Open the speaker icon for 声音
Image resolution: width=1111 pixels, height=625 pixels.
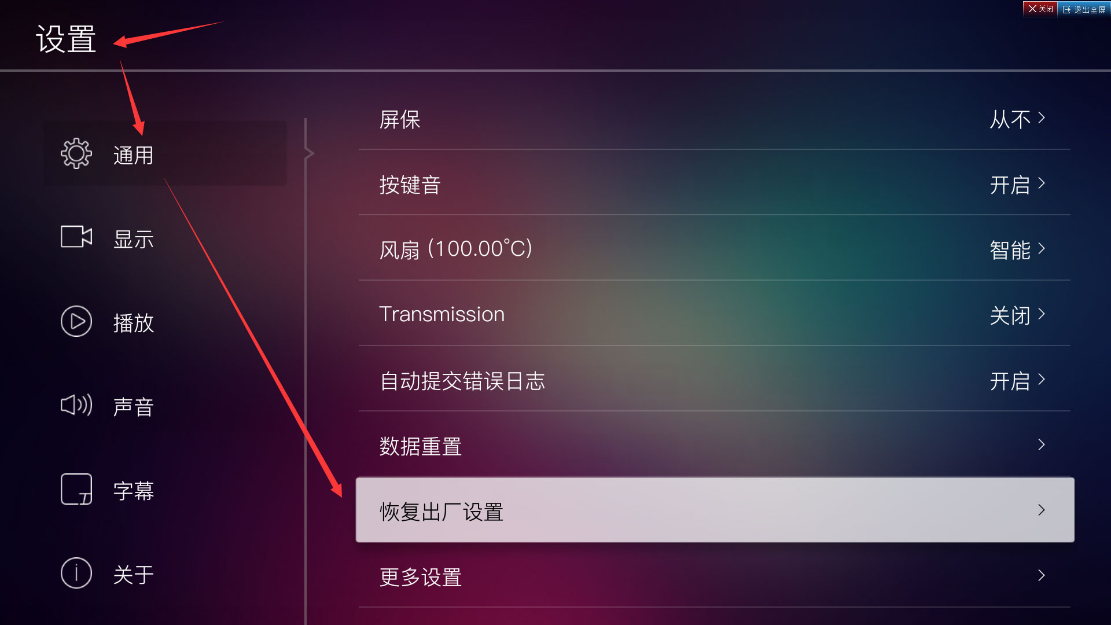(x=76, y=405)
